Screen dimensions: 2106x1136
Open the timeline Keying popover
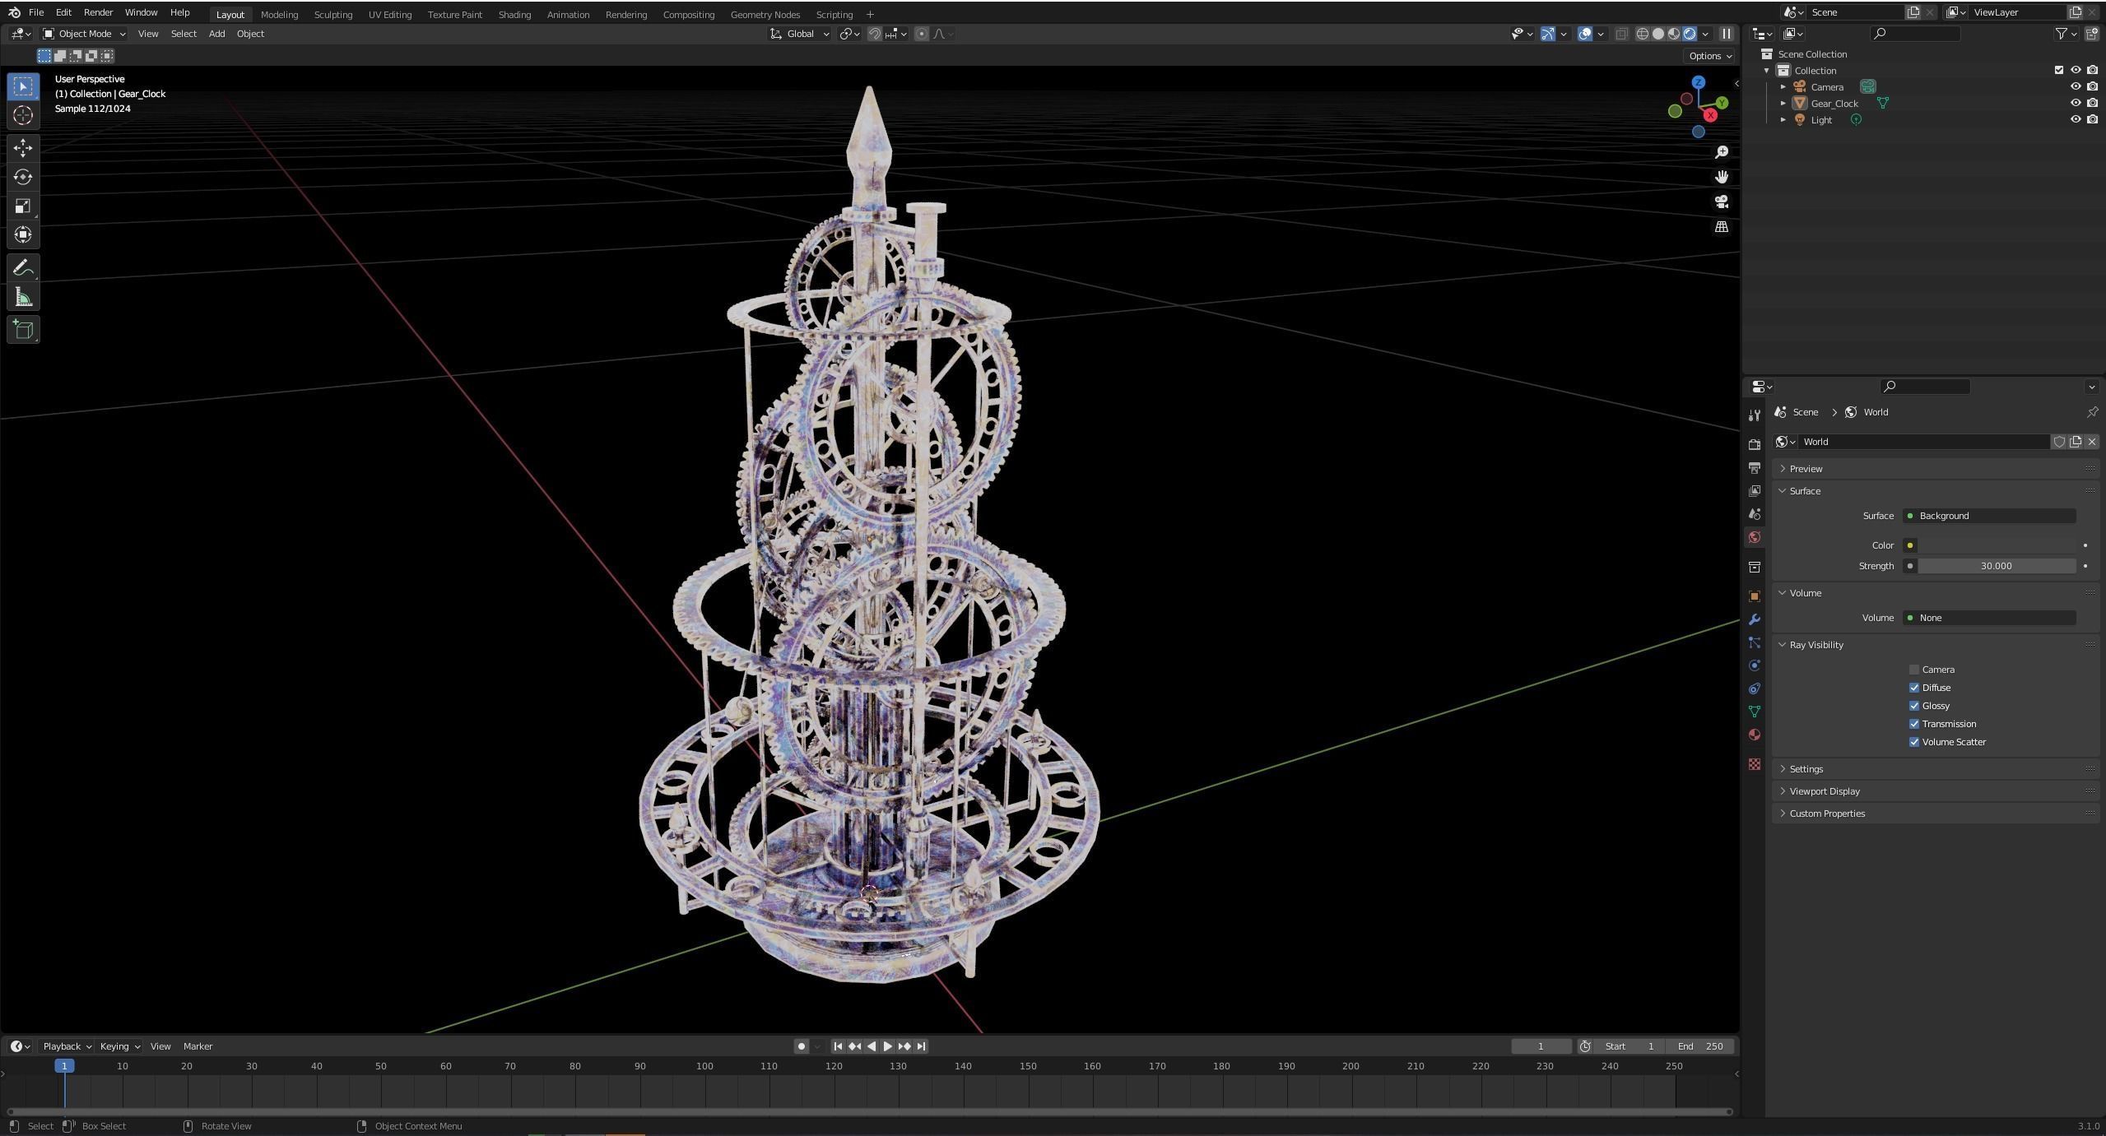tap(119, 1046)
